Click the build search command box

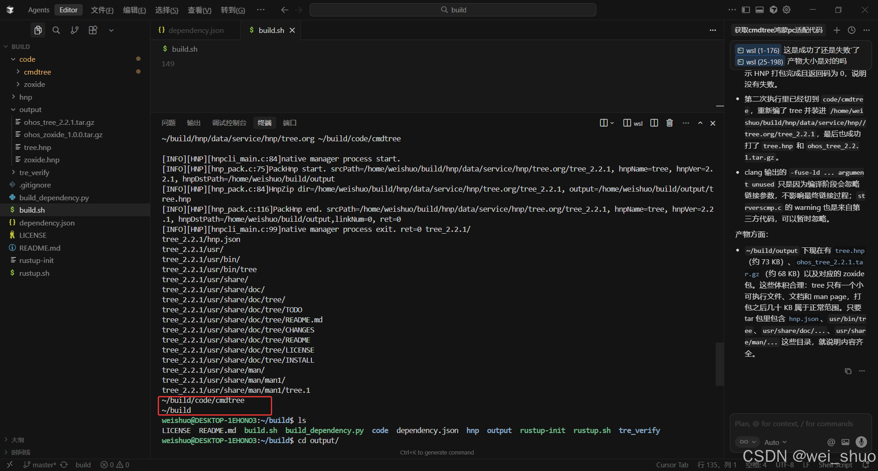(x=453, y=10)
